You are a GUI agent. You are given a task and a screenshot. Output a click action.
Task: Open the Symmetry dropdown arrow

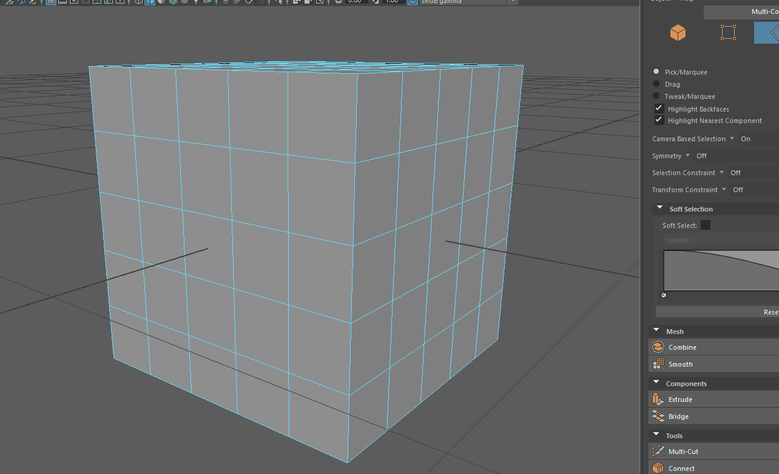(x=687, y=156)
